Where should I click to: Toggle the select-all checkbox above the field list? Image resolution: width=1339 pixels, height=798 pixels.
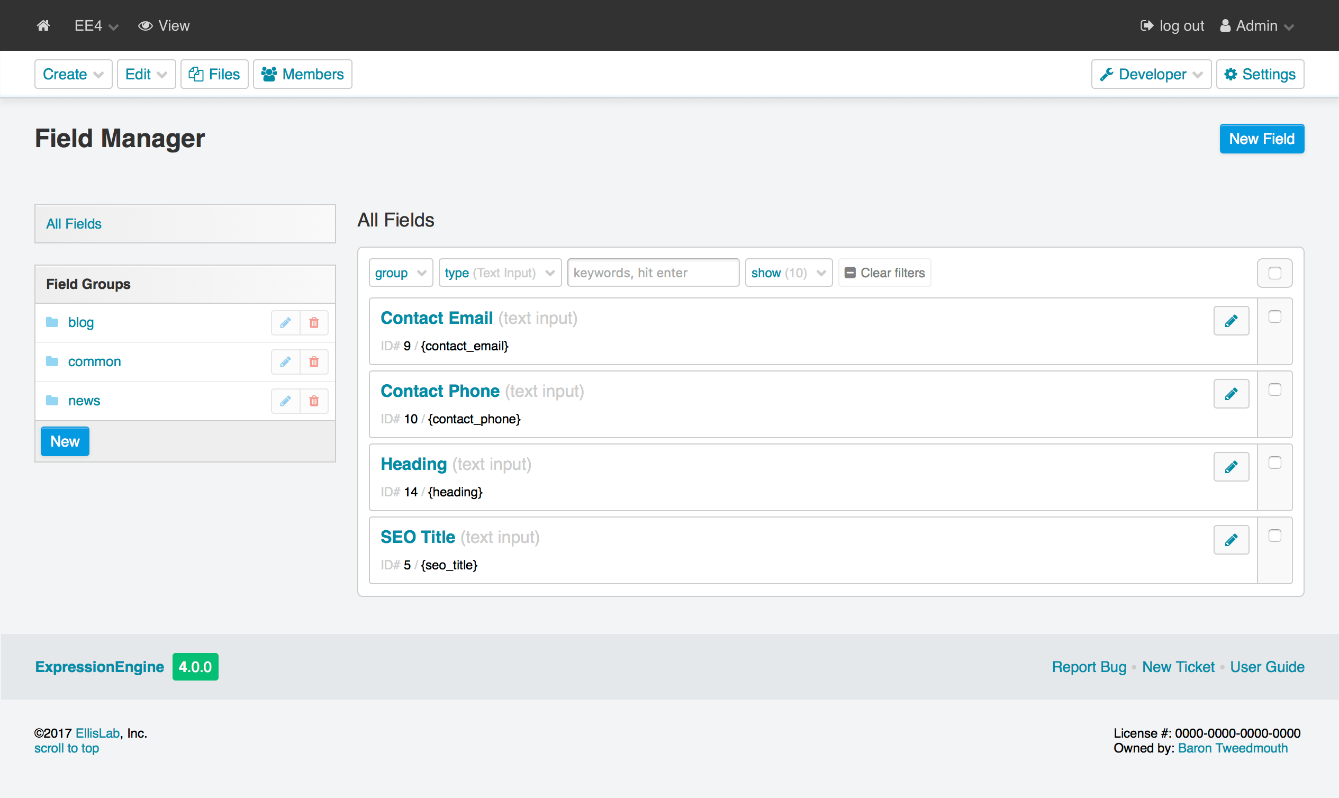(x=1274, y=273)
